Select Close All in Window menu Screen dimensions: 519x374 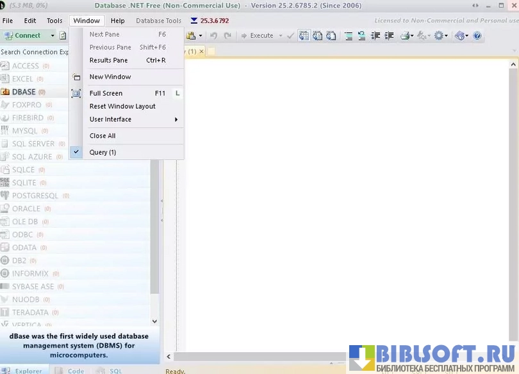[103, 136]
